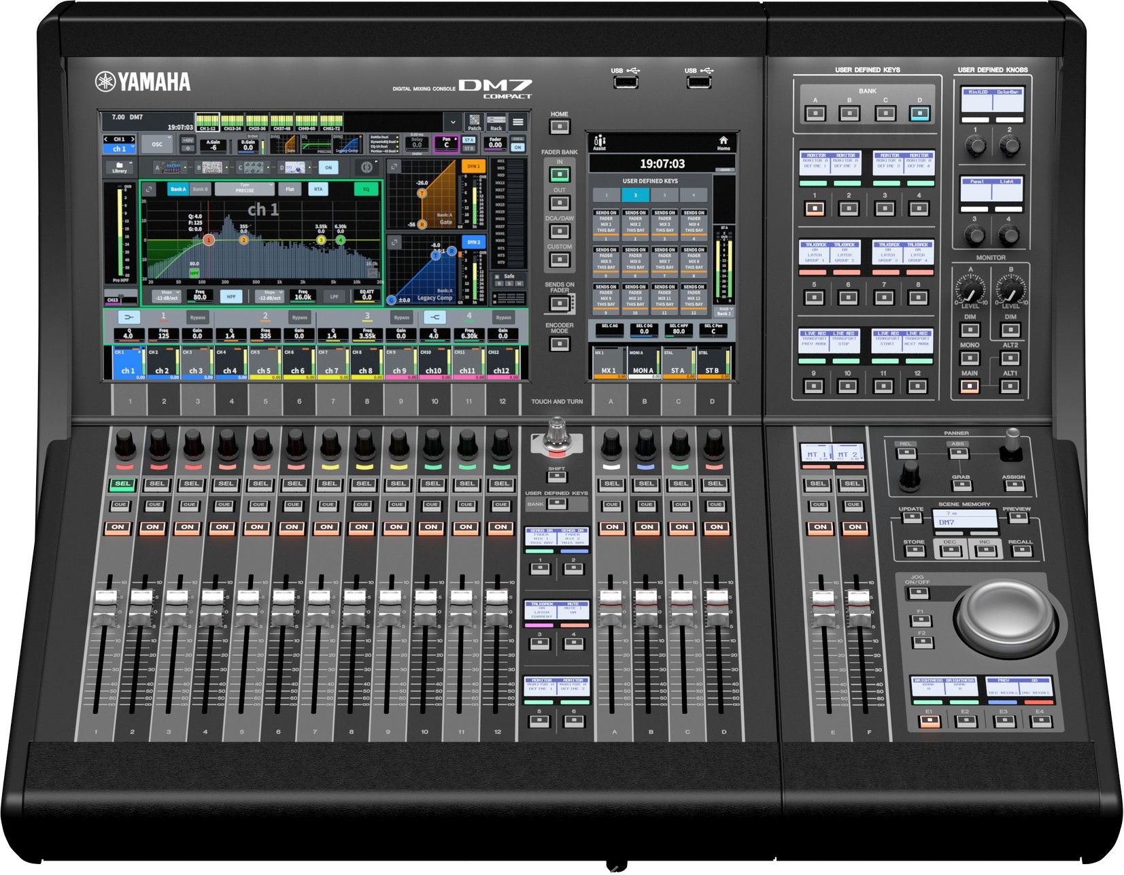Toggle the RTA analyzer display
This screenshot has height=875, width=1124.
click(318, 190)
